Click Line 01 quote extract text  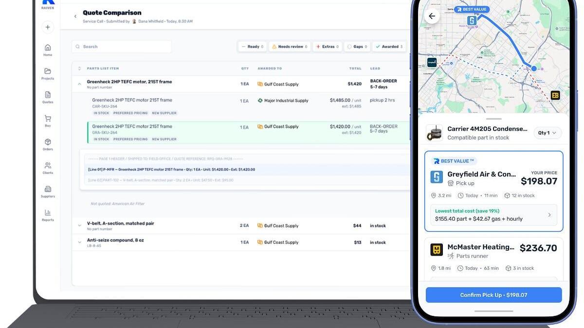[x=171, y=170]
